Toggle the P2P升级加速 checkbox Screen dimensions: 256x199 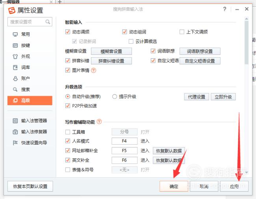(x=68, y=106)
